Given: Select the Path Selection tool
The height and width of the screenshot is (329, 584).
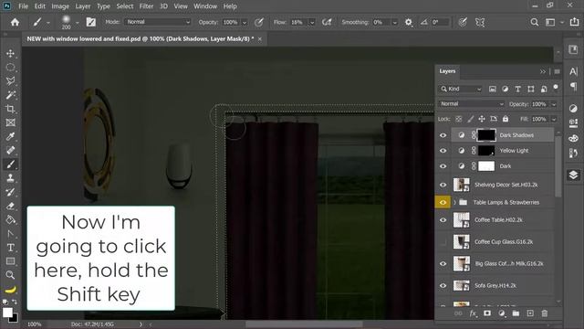Looking at the screenshot, I should [x=10, y=234].
